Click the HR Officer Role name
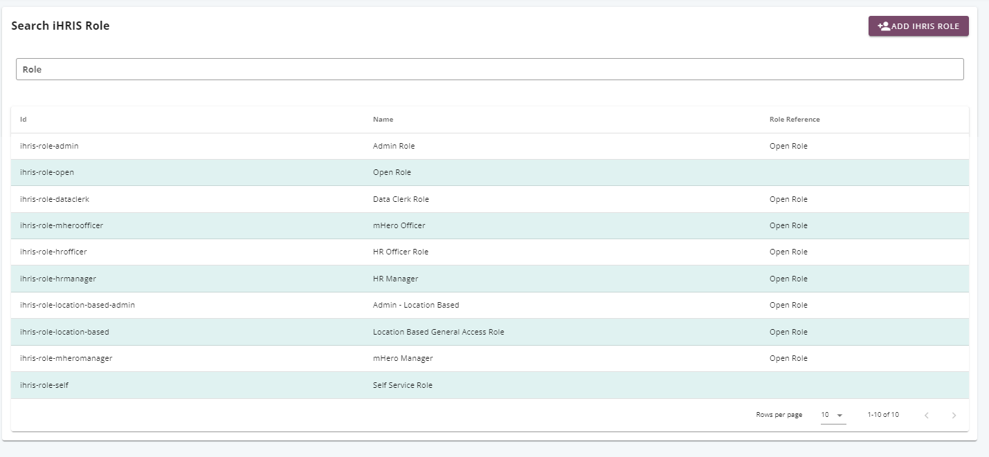The width and height of the screenshot is (989, 457). point(401,252)
